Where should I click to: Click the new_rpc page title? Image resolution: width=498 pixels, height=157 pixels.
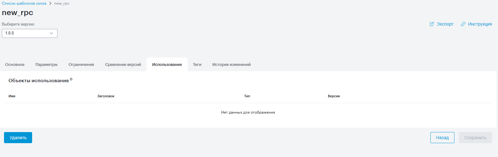18,13
